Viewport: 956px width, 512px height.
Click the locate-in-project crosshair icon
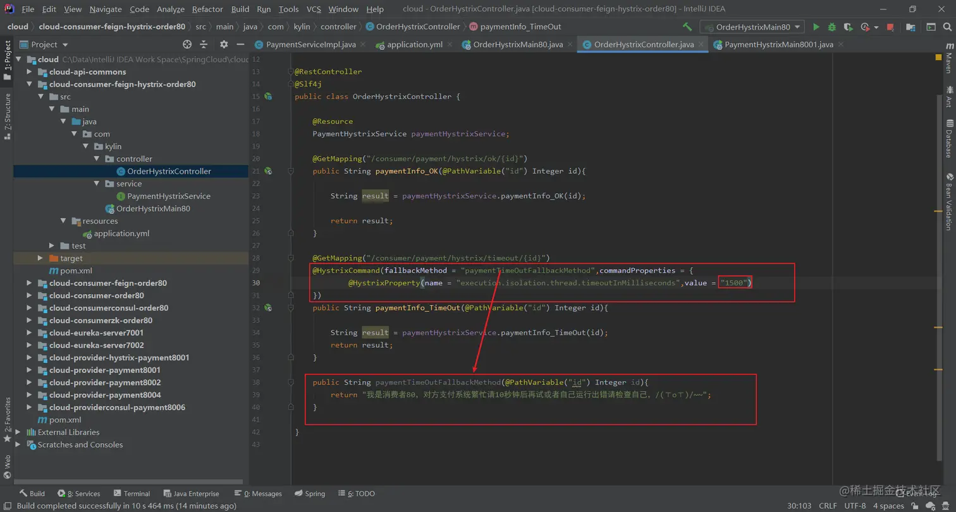pos(187,45)
